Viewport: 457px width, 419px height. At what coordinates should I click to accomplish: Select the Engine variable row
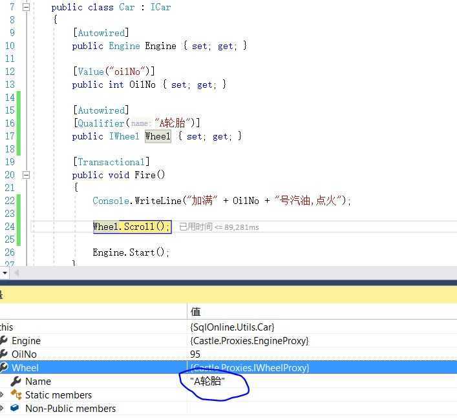229,340
